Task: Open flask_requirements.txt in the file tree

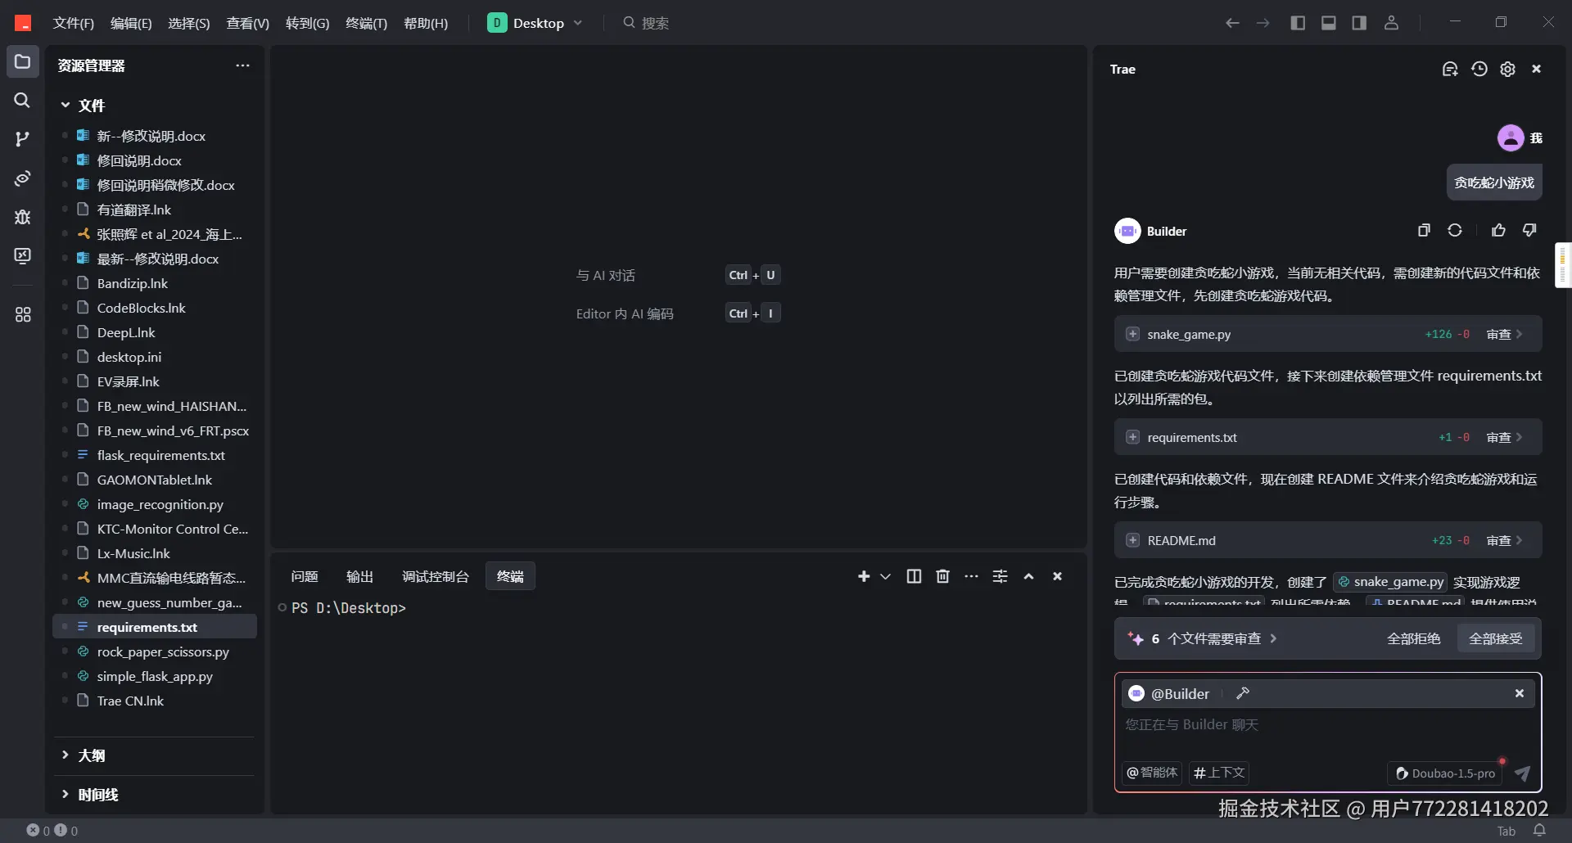Action: click(x=155, y=456)
